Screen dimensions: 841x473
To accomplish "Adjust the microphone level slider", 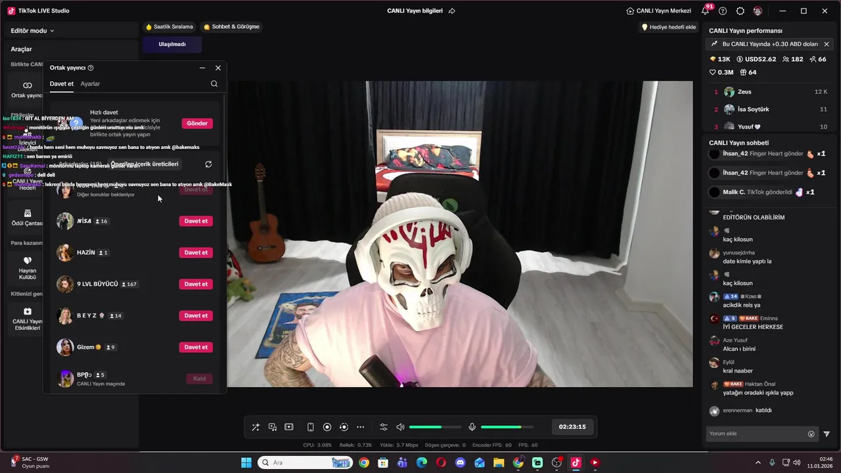I will click(507, 427).
